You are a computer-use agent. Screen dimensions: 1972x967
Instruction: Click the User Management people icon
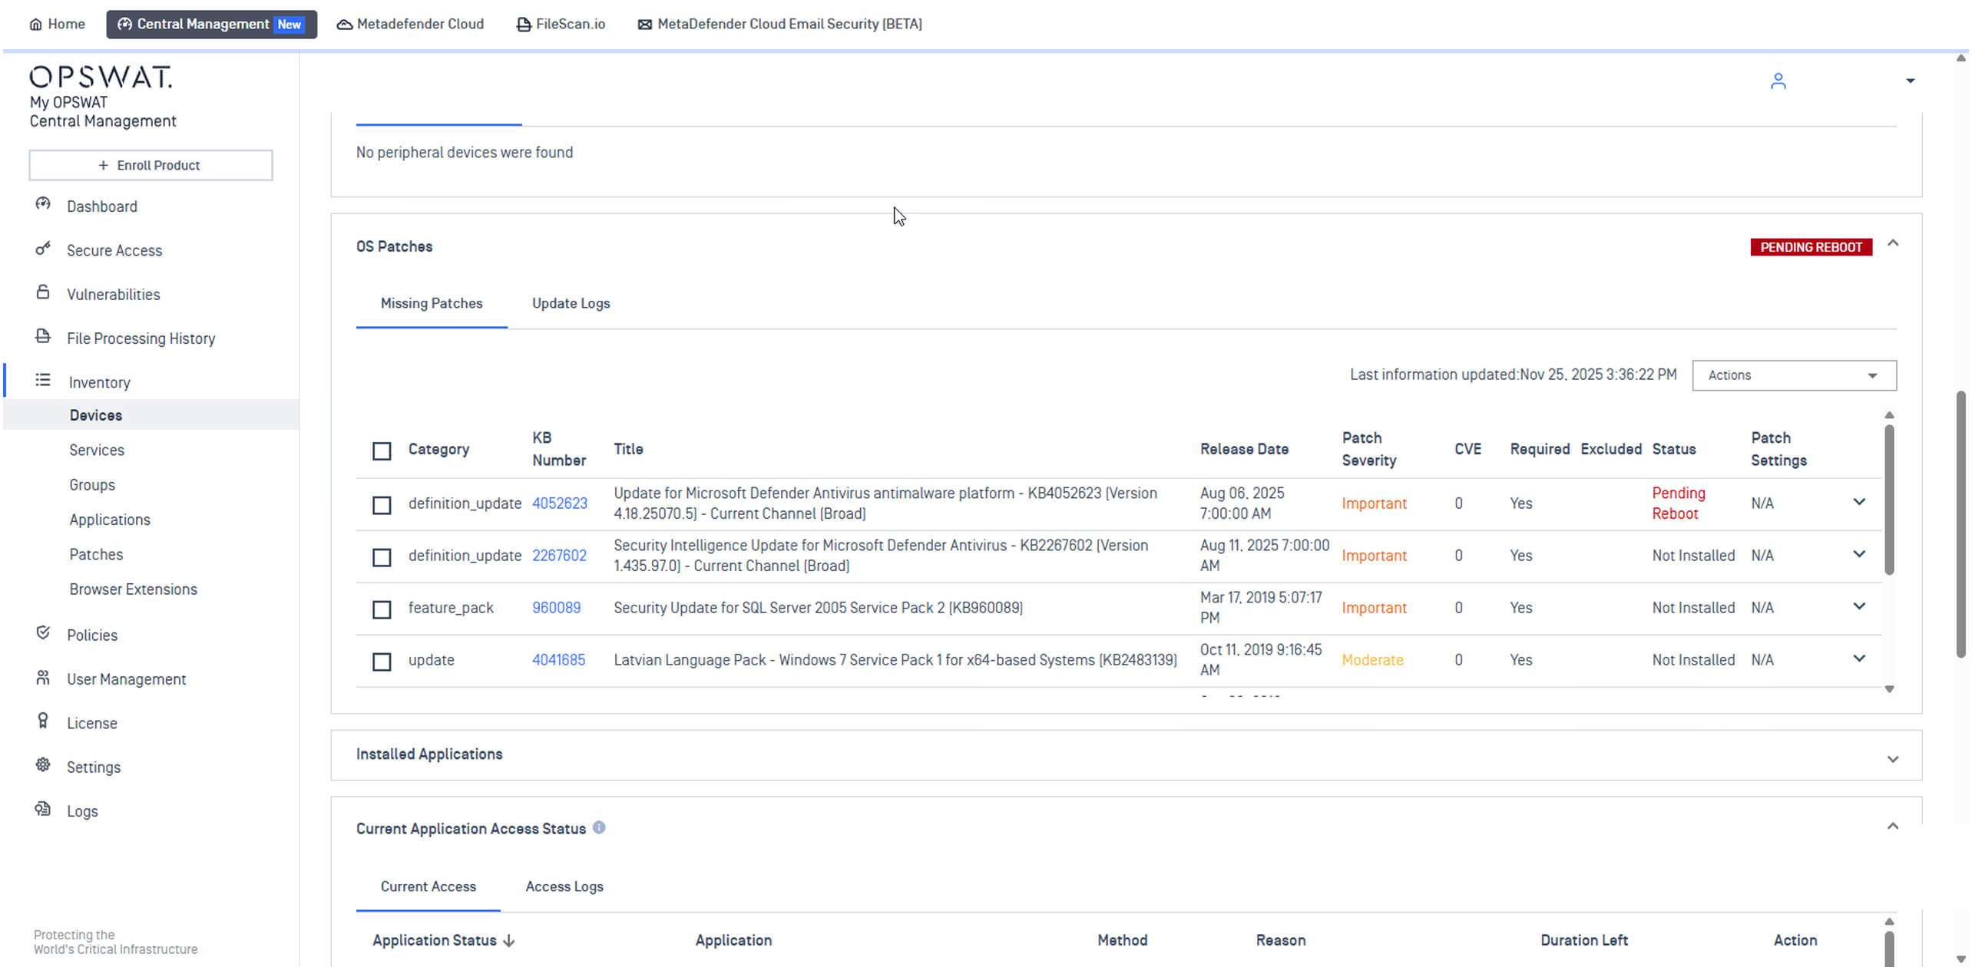43,678
